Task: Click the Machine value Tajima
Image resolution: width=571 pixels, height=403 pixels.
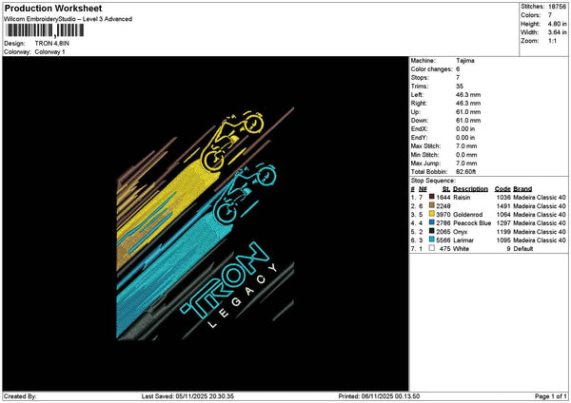Action: [465, 61]
